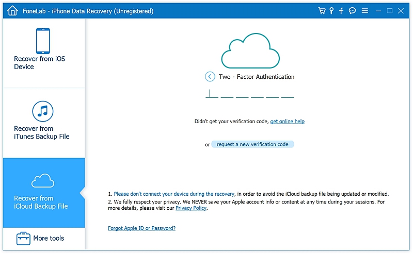Select Recover from iOS Device tab

pos(44,53)
